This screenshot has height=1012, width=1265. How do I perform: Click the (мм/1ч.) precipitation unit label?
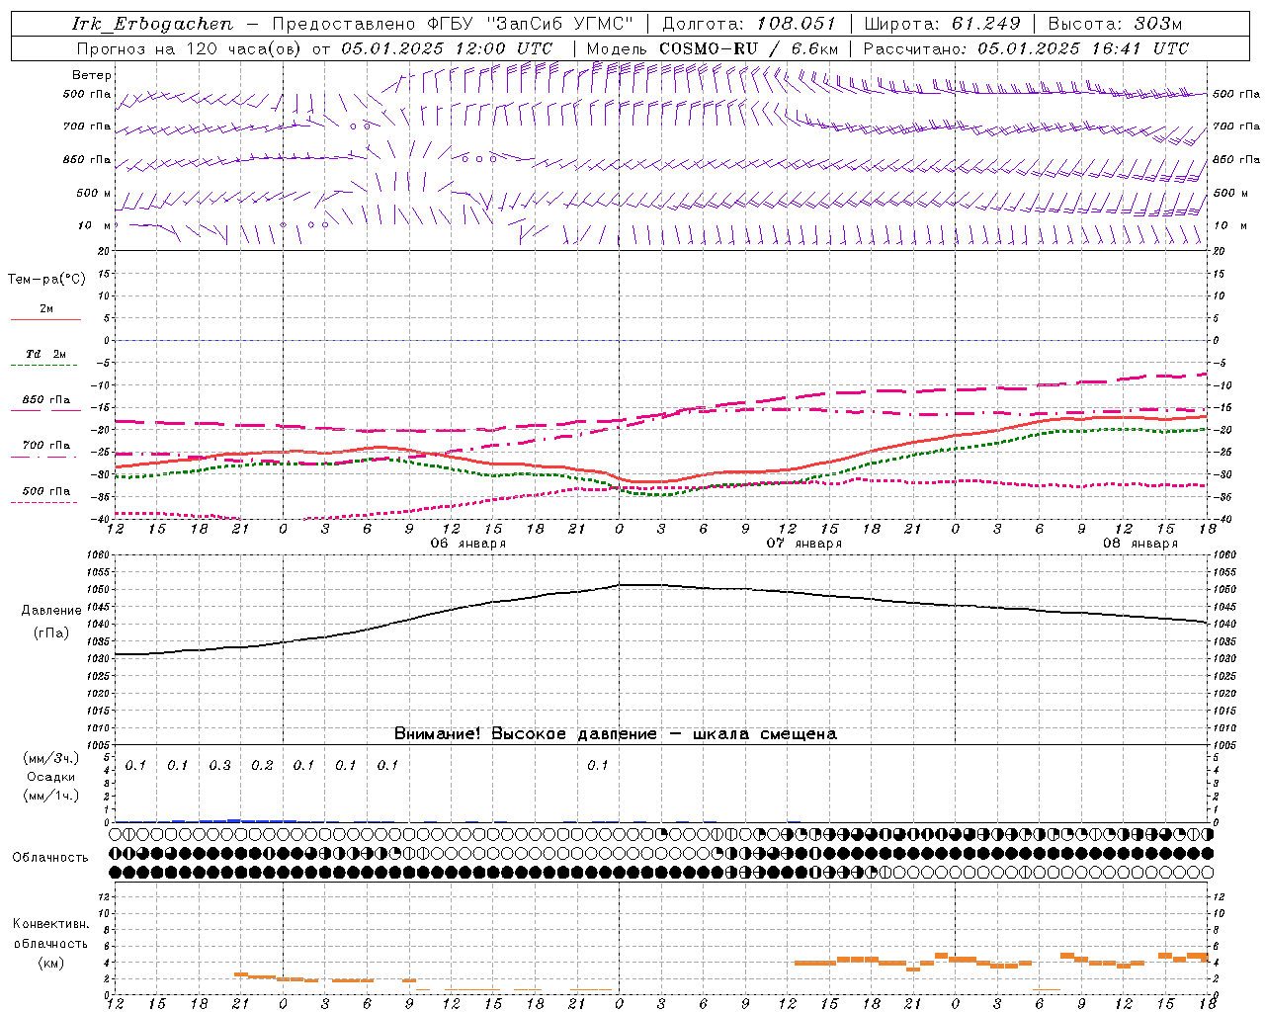(x=51, y=796)
